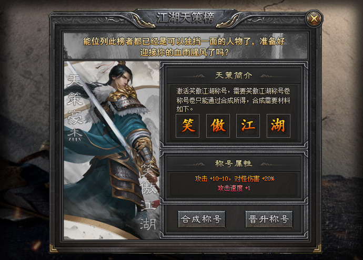Screen dimensions: 363x260
Task: Click the 攻击速度 +1 attribute text
Action: [x=234, y=188]
